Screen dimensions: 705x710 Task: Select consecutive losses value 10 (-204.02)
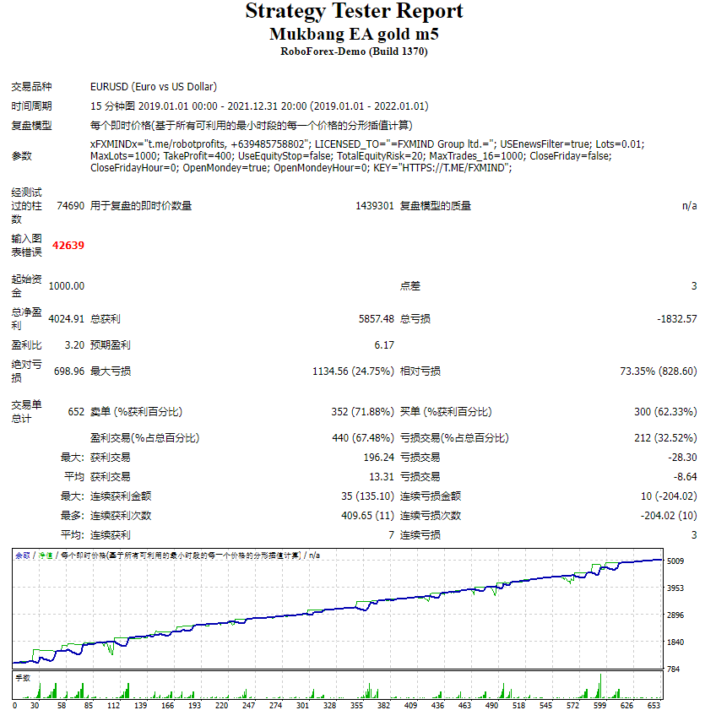pos(669,496)
